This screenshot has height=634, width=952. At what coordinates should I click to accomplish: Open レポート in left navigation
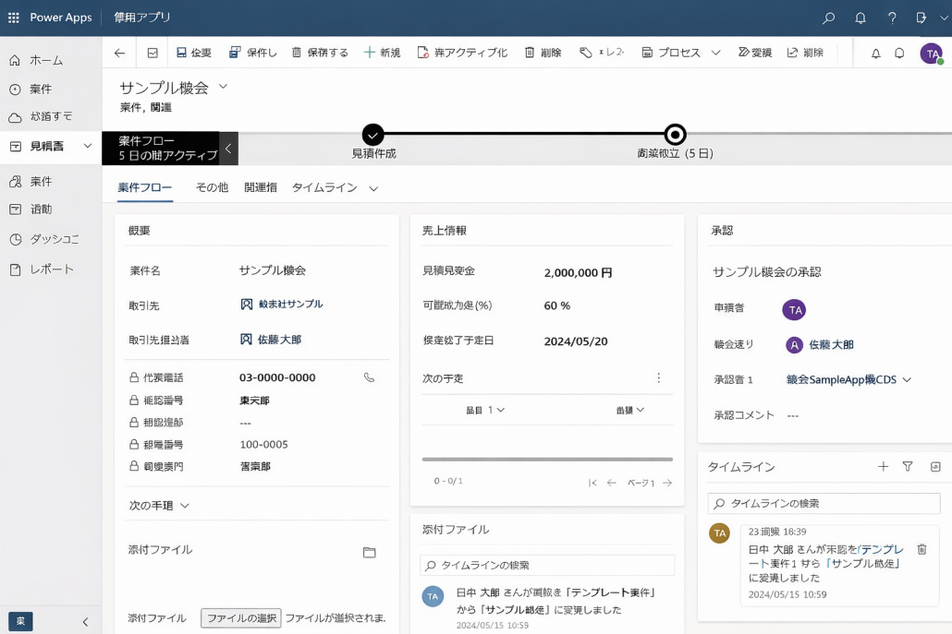[51, 269]
